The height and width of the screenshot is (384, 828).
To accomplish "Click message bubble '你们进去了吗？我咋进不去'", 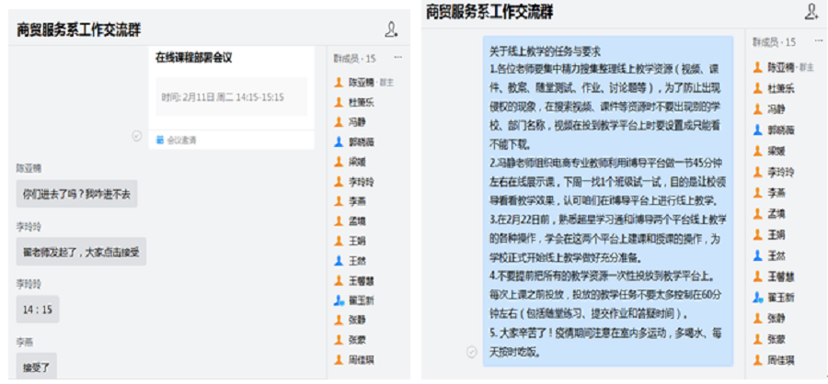I will click(76, 194).
